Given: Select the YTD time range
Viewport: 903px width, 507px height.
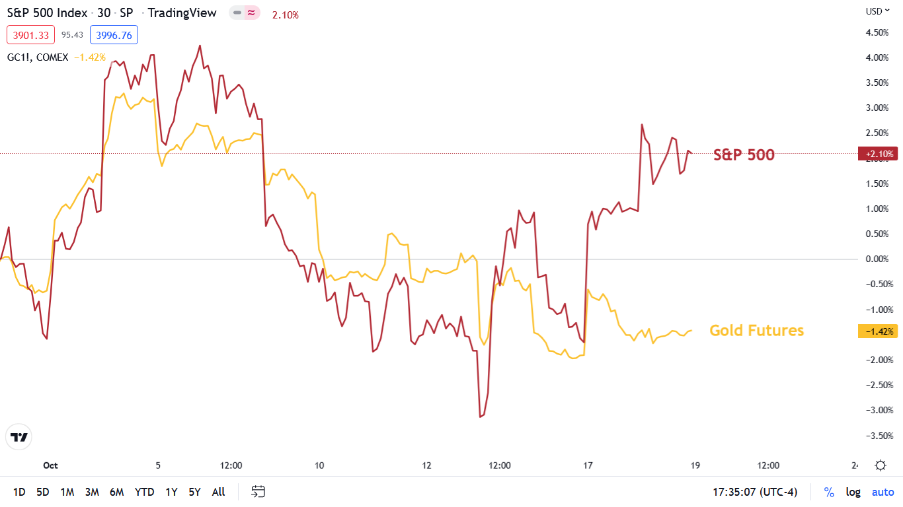Looking at the screenshot, I should click(144, 492).
